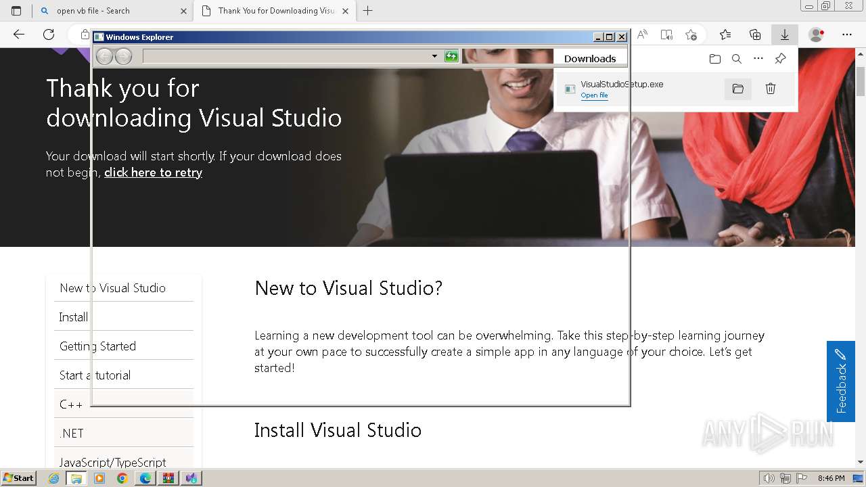Click the 'New to Visual Studio?' heading
The height and width of the screenshot is (487, 866).
348,288
